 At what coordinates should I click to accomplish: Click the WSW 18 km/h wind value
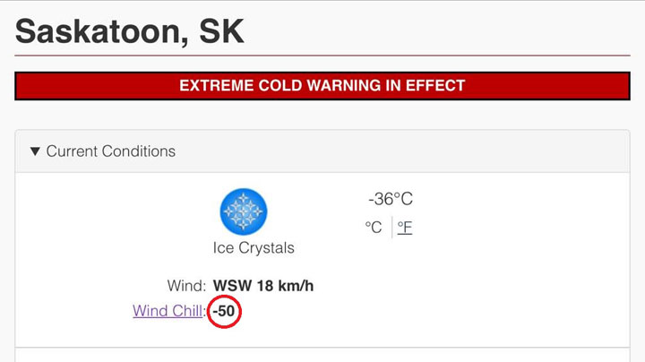tap(262, 287)
